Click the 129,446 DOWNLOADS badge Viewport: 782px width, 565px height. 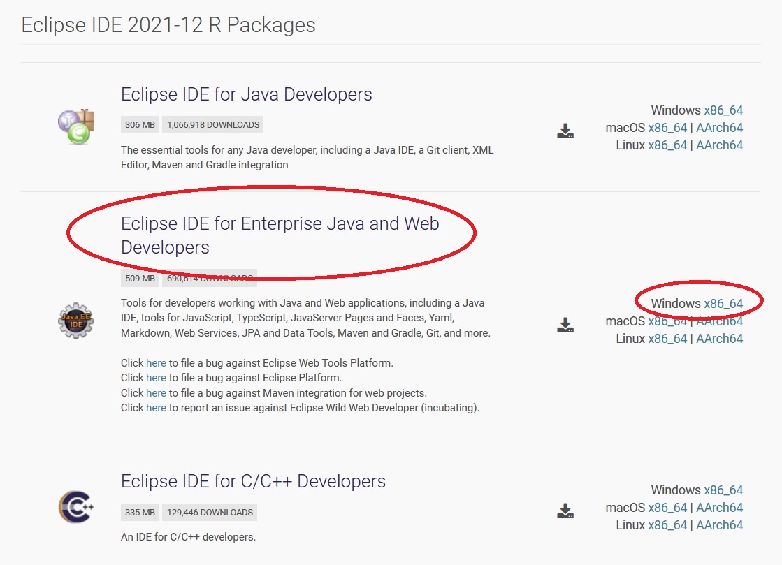pos(210,512)
